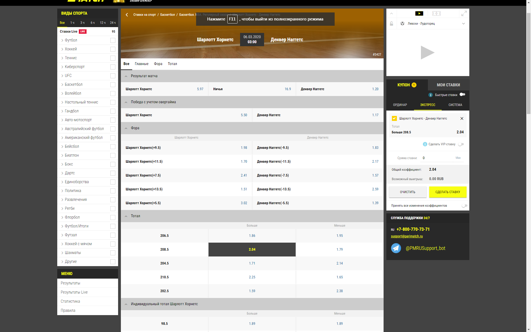Open Ставки Live section
The width and height of the screenshot is (531, 332).
click(87, 32)
